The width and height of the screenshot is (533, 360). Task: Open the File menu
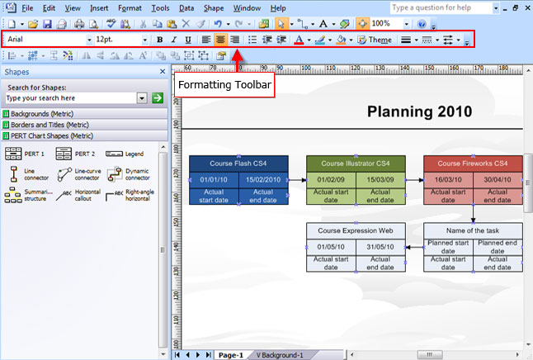tap(27, 8)
